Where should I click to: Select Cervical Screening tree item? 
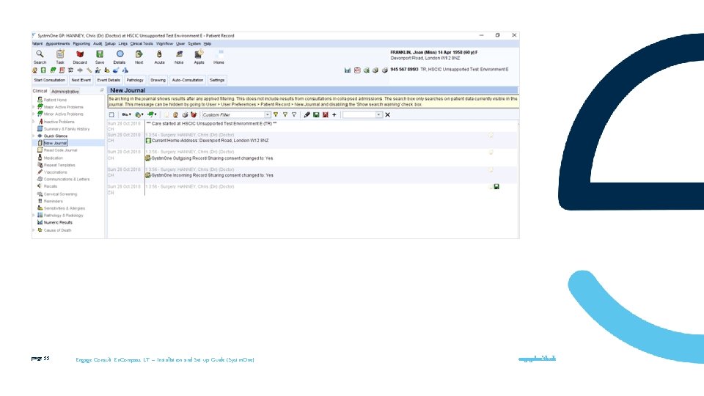click(x=60, y=194)
